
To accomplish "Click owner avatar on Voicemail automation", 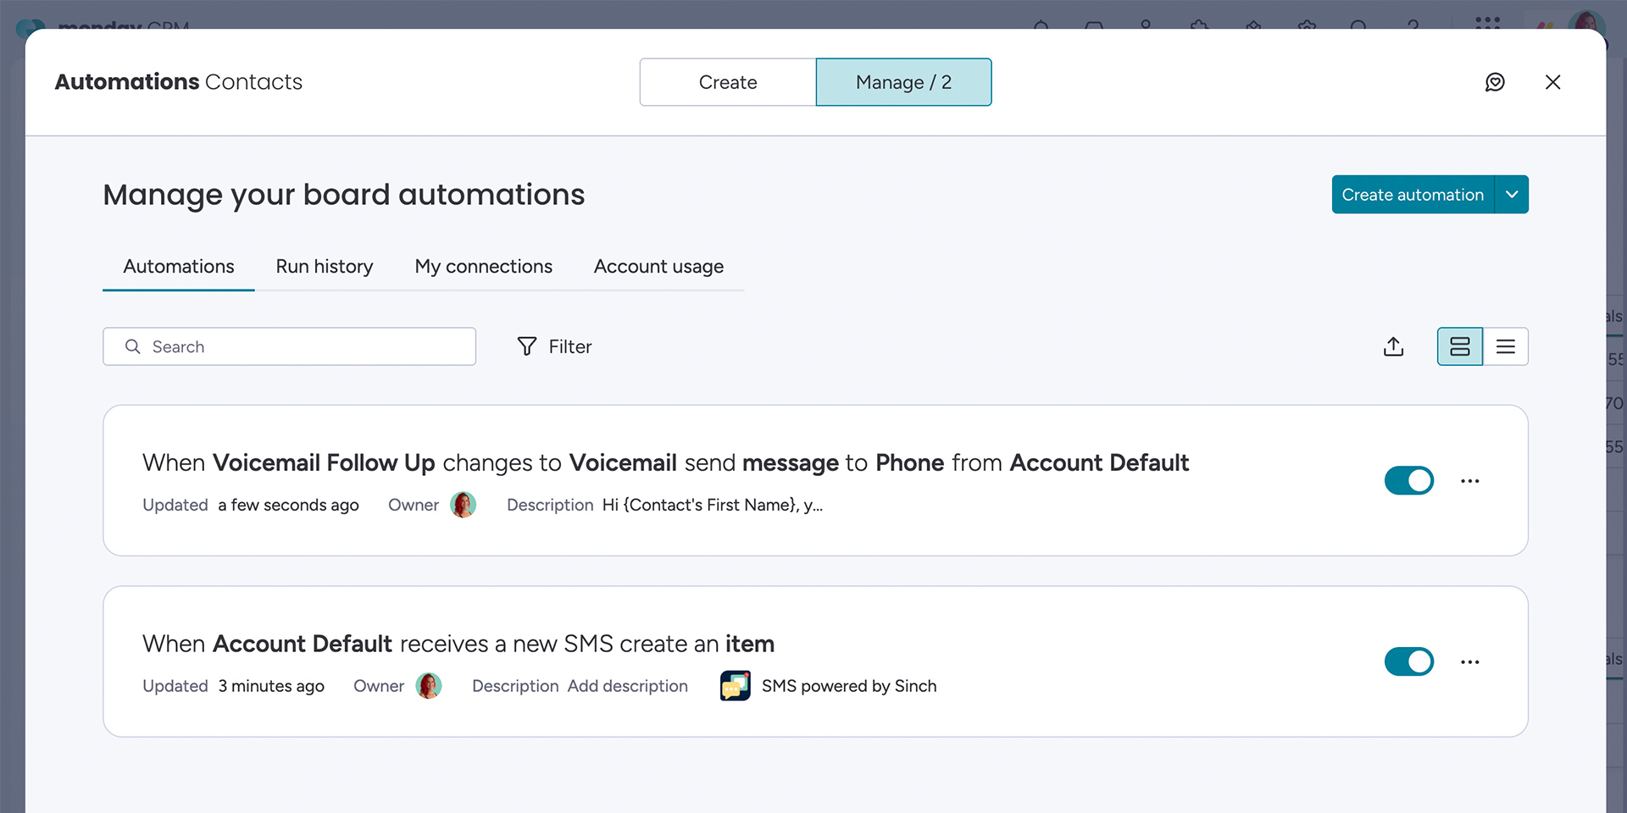I will (463, 505).
